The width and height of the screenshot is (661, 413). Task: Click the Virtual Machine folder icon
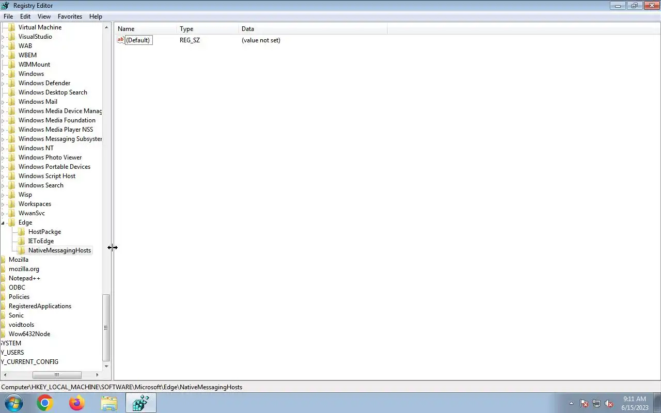point(12,27)
